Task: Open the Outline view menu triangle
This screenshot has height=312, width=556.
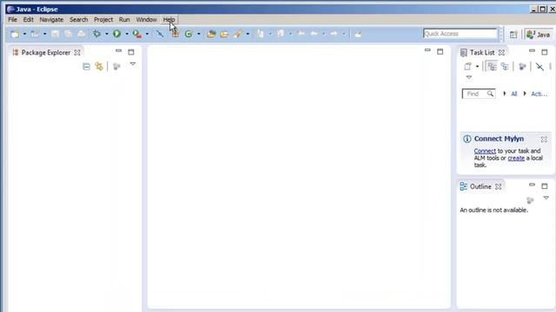Action: coord(546,198)
